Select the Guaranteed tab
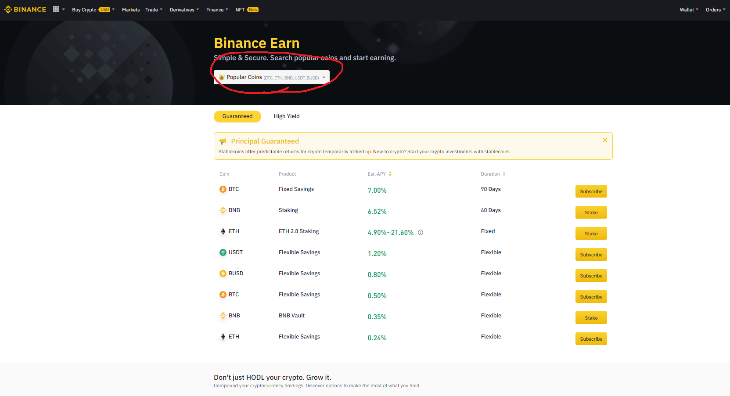The width and height of the screenshot is (730, 396). (237, 116)
